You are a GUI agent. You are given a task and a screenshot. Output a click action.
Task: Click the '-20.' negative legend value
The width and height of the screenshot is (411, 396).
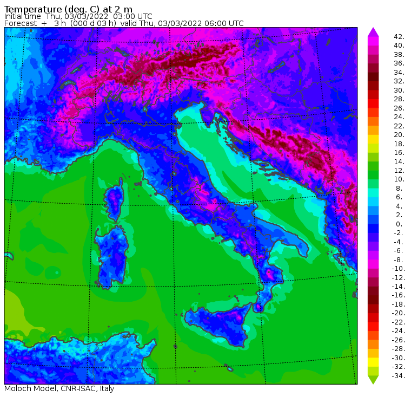point(398,313)
